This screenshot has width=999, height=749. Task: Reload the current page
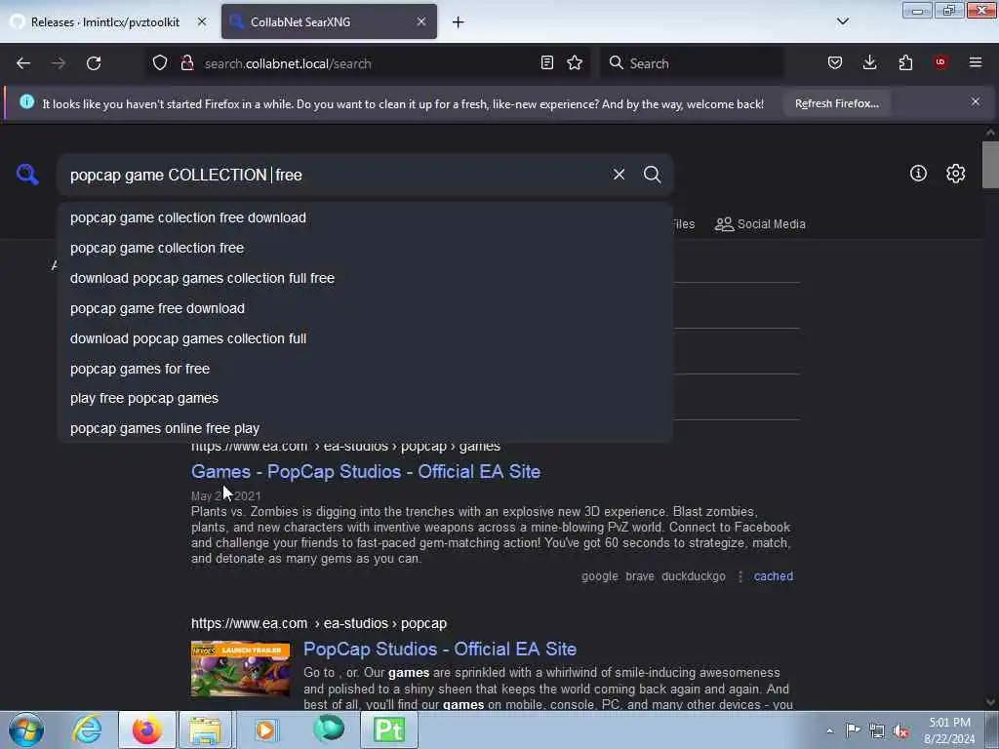point(94,63)
